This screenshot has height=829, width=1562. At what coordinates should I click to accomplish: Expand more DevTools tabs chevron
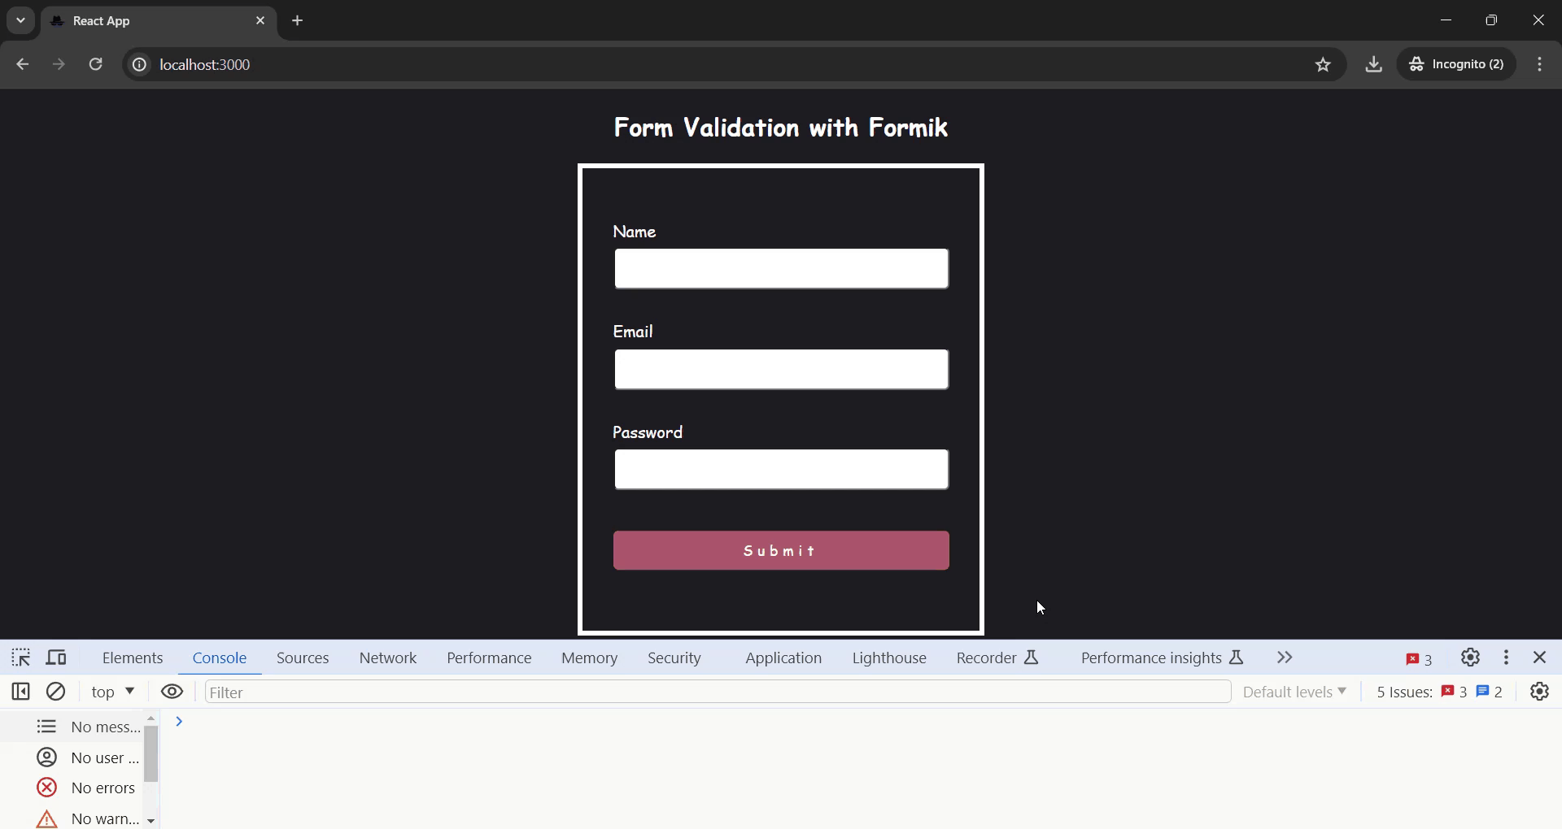coord(1285,658)
